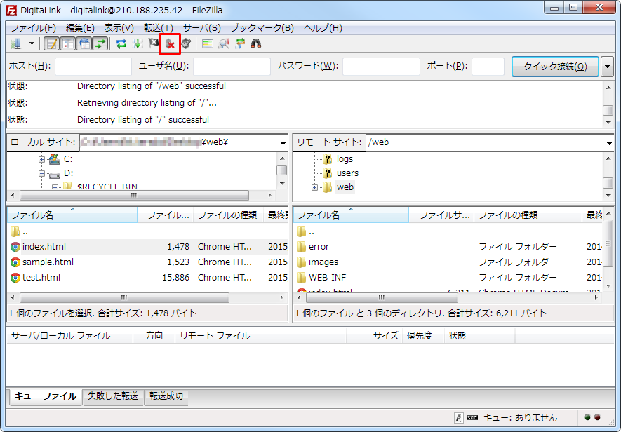Switch to the 失敗した転送 tab
The height and width of the screenshot is (432, 621).
(113, 396)
